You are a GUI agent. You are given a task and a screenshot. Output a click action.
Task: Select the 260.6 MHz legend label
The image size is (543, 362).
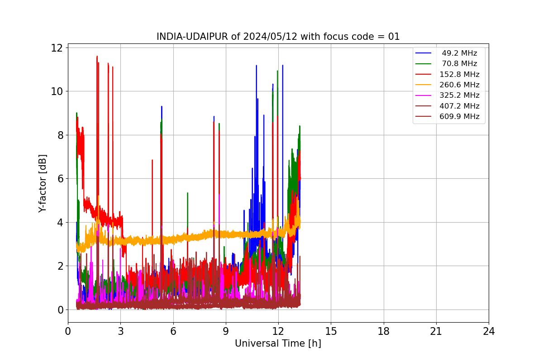(x=459, y=85)
